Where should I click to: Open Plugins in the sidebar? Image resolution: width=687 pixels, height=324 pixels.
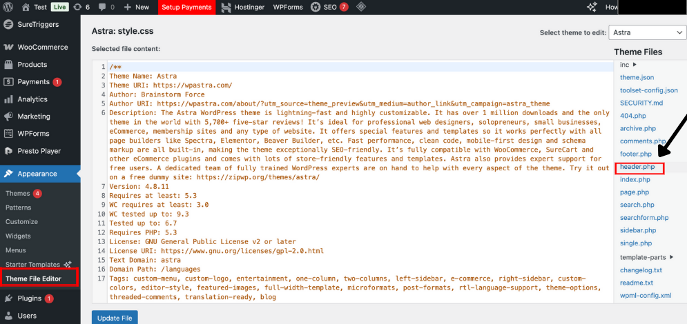coord(29,298)
